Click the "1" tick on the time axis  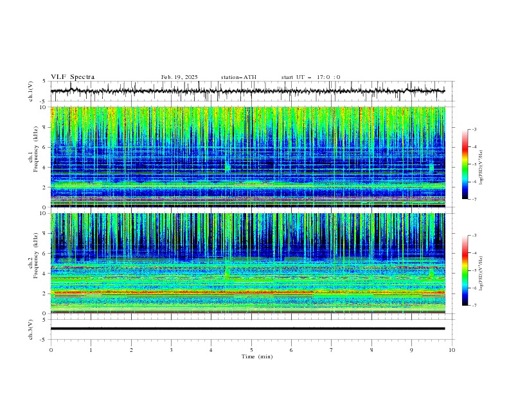click(x=91, y=350)
